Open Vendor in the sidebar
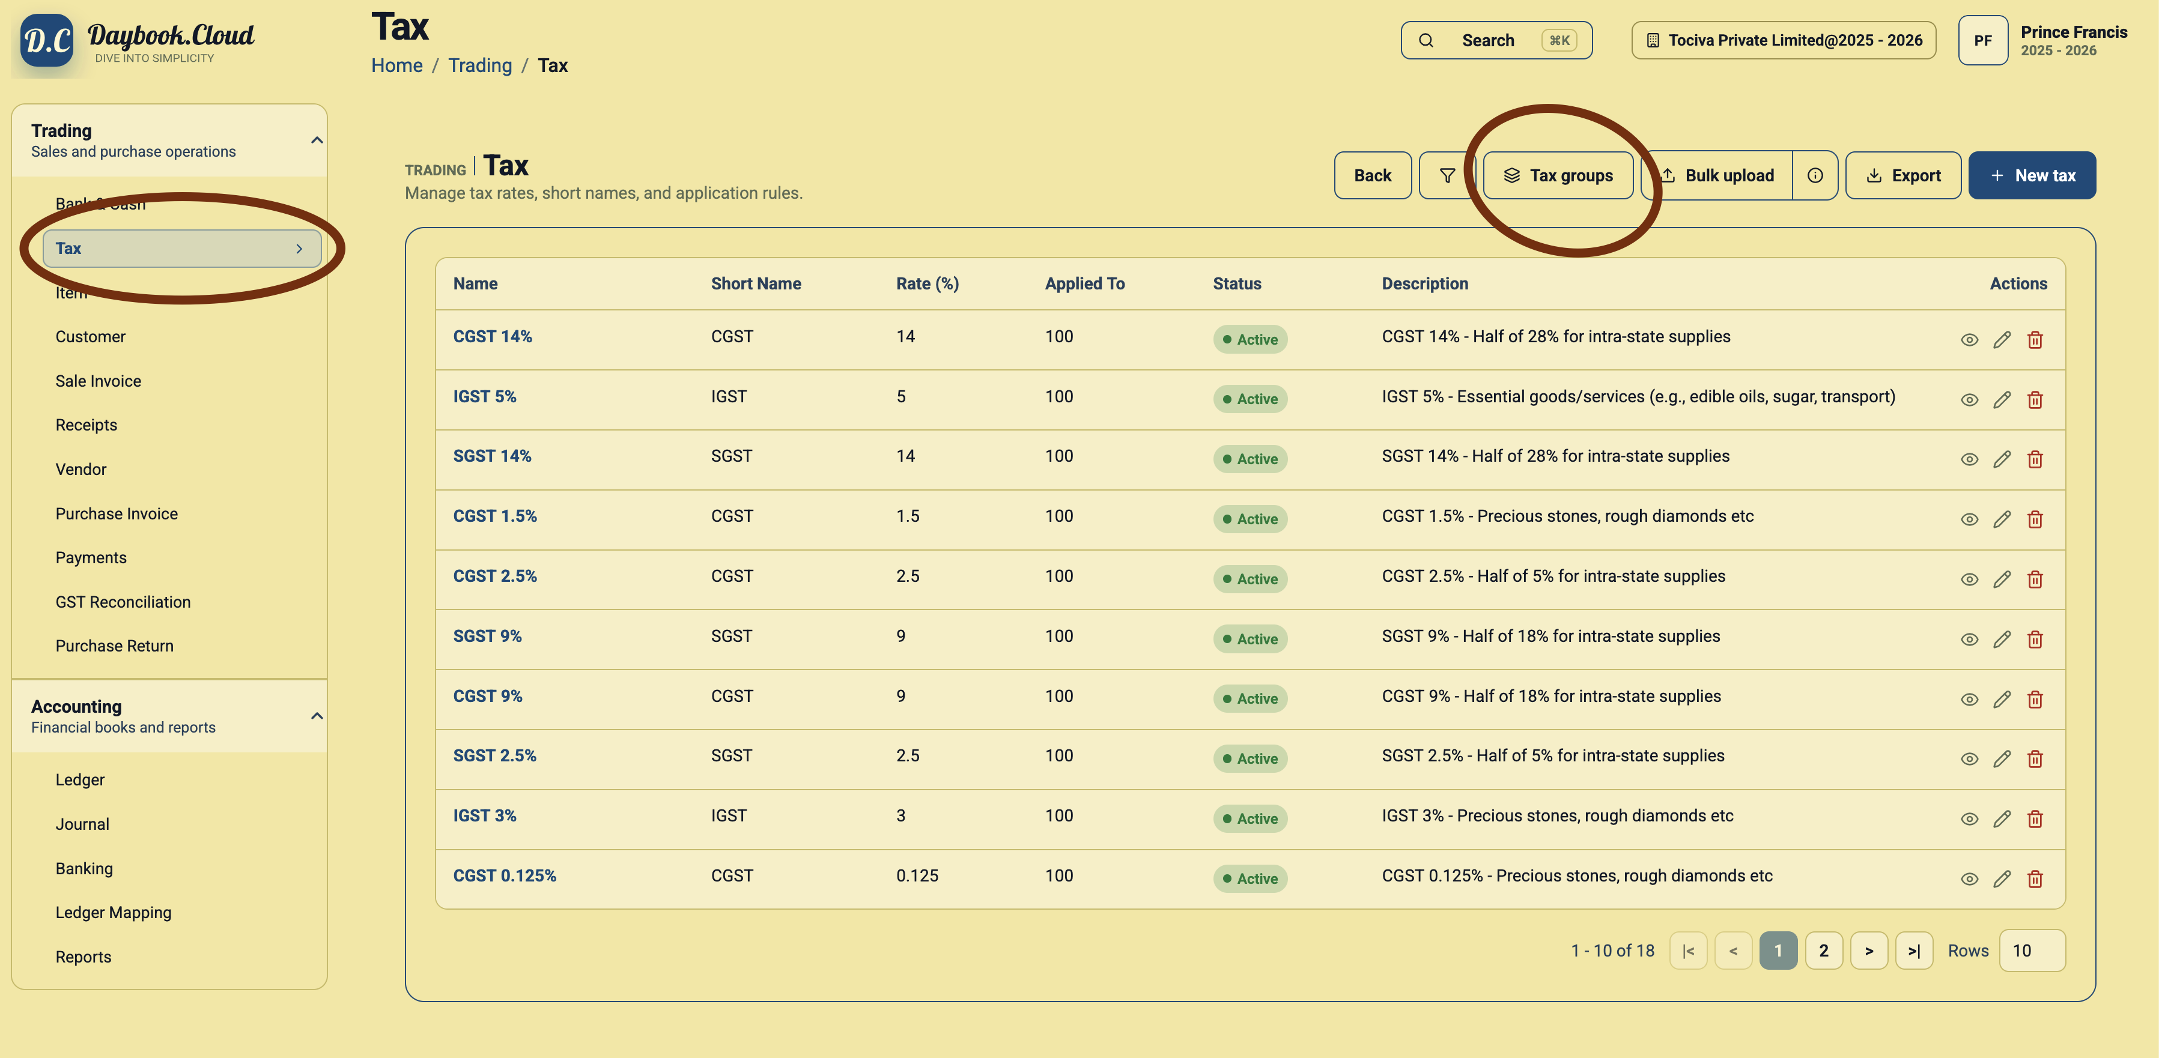The height and width of the screenshot is (1058, 2159). click(x=80, y=469)
